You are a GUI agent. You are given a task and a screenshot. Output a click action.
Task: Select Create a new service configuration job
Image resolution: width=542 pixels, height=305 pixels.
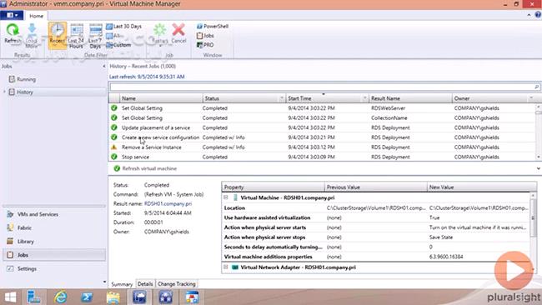pos(322,137)
